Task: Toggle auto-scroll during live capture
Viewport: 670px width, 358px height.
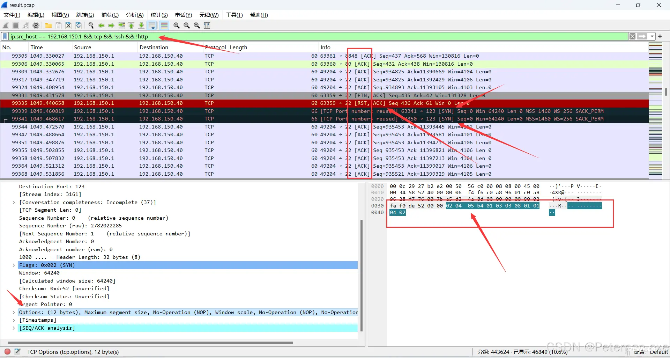Action: (152, 25)
